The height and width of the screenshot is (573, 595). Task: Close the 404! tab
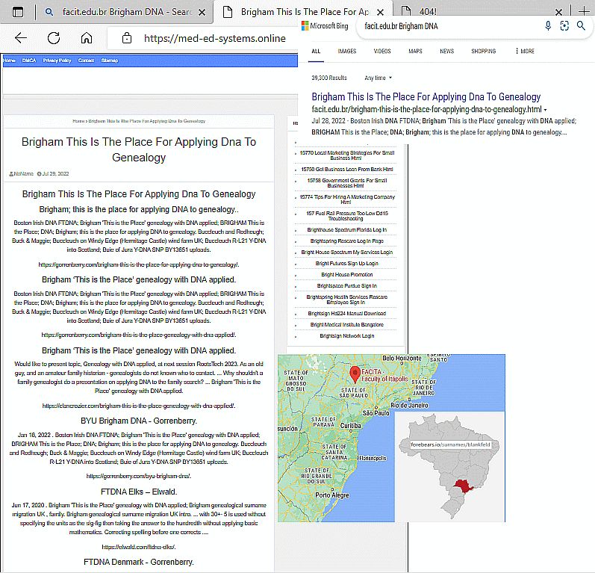pyautogui.click(x=558, y=12)
